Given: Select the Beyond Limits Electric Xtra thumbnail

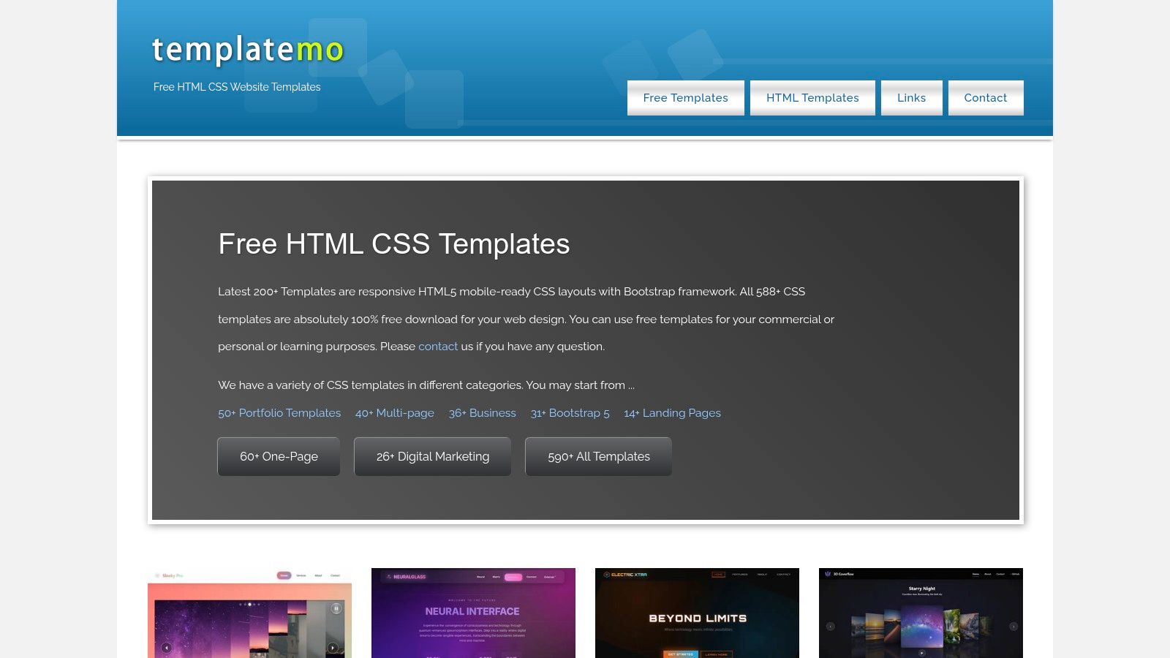Looking at the screenshot, I should (697, 614).
